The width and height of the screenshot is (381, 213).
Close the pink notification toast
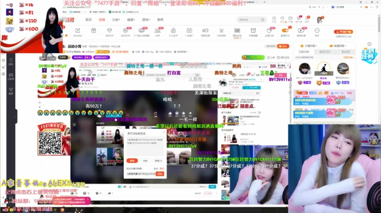[88, 199]
